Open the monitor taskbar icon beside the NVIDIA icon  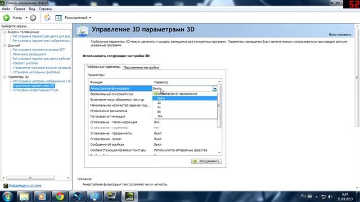pyautogui.click(x=112, y=196)
